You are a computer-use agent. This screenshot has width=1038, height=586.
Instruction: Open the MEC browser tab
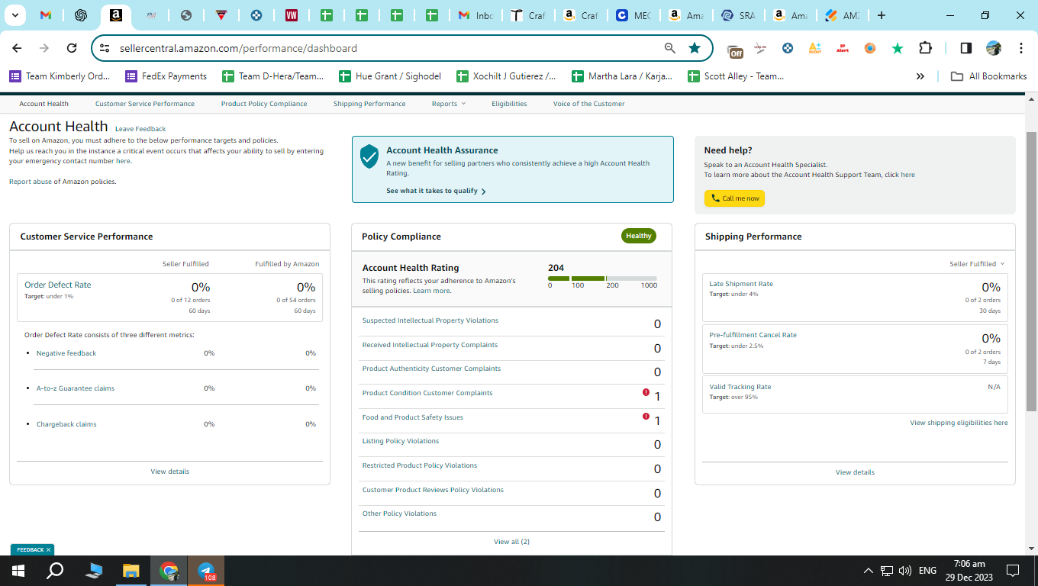point(632,15)
